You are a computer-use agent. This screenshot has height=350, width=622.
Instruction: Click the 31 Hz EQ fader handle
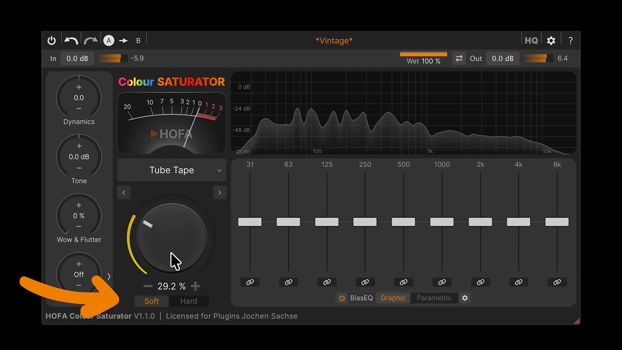click(x=250, y=222)
